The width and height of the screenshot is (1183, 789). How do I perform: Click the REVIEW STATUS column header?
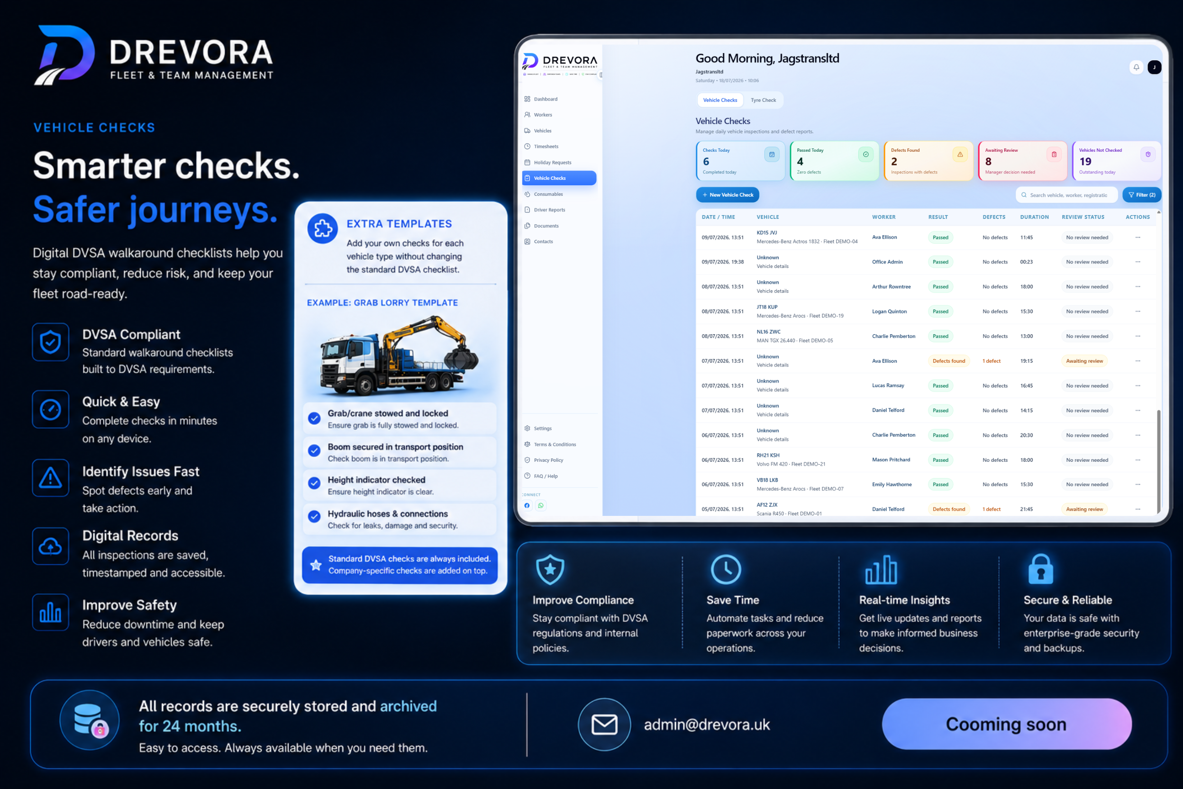1083,217
